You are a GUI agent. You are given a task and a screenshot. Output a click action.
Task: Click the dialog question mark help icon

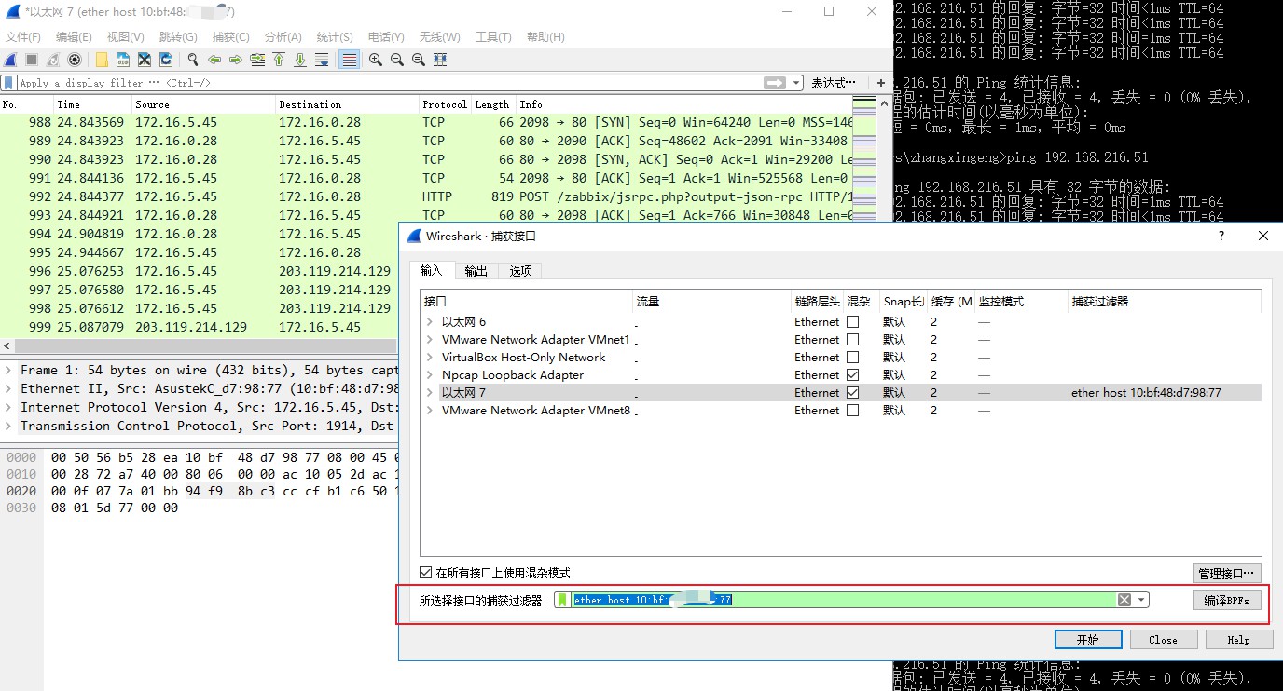pos(1221,237)
